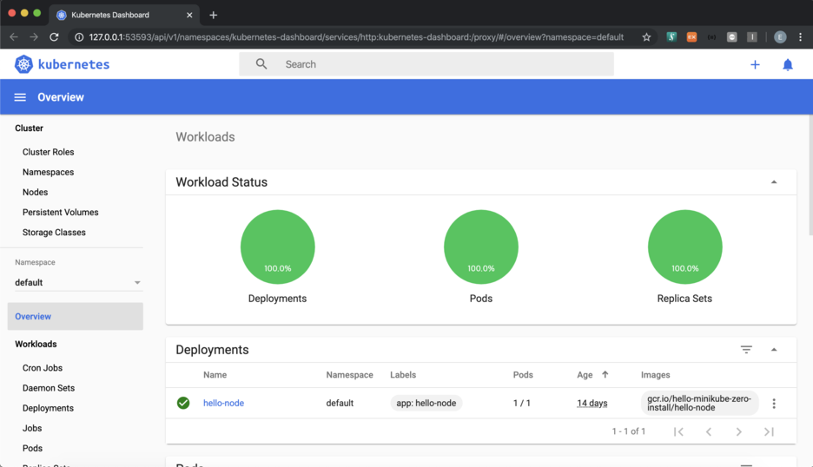The width and height of the screenshot is (813, 467).
Task: Click the green status check for hello-node
Action: click(x=183, y=403)
